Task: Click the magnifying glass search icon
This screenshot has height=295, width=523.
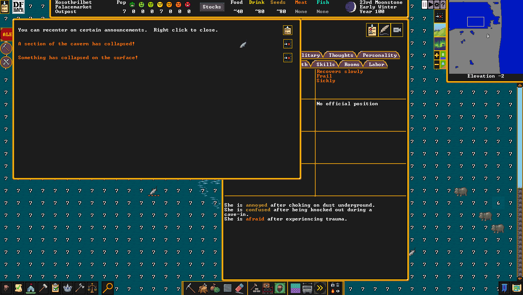Action: click(x=108, y=287)
